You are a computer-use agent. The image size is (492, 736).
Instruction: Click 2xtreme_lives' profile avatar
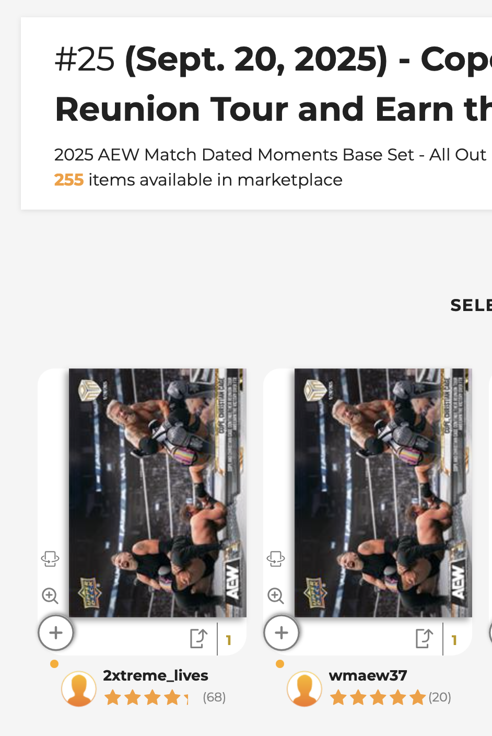click(x=79, y=688)
